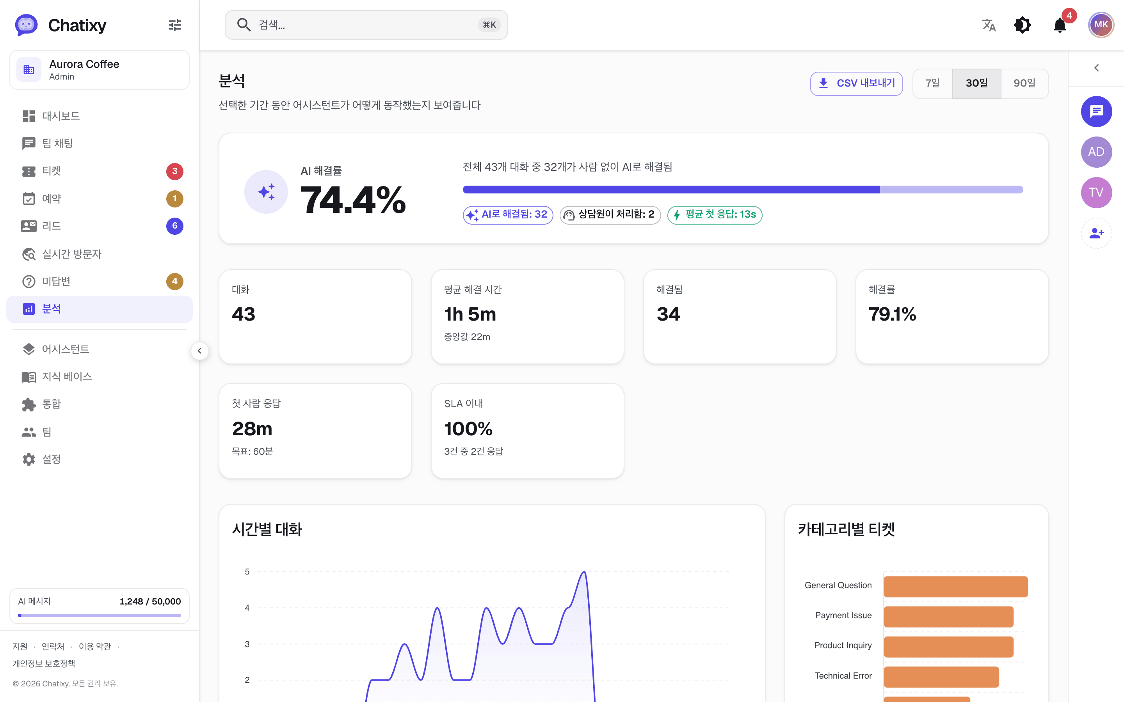This screenshot has width=1124, height=702.
Task: Click the 4 badge on 미답변
Action: pyautogui.click(x=174, y=281)
